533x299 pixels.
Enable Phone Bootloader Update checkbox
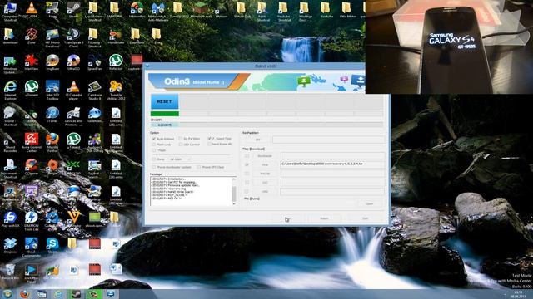click(153, 167)
